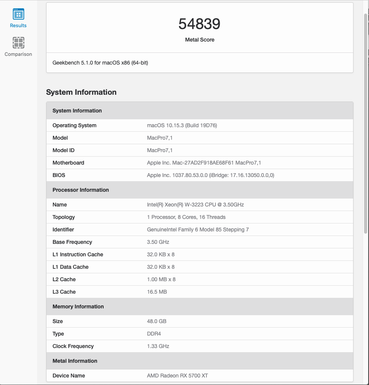Click the 'Processor Information' section header
The width and height of the screenshot is (369, 385).
pos(200,190)
